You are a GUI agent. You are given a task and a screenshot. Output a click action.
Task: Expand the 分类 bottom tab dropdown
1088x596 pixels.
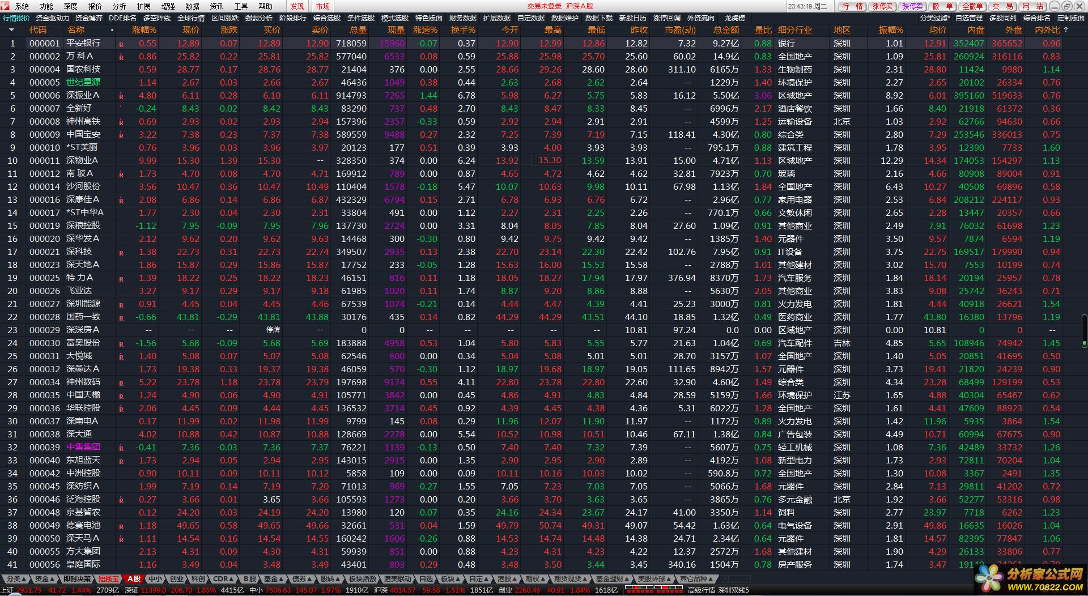tap(24, 579)
